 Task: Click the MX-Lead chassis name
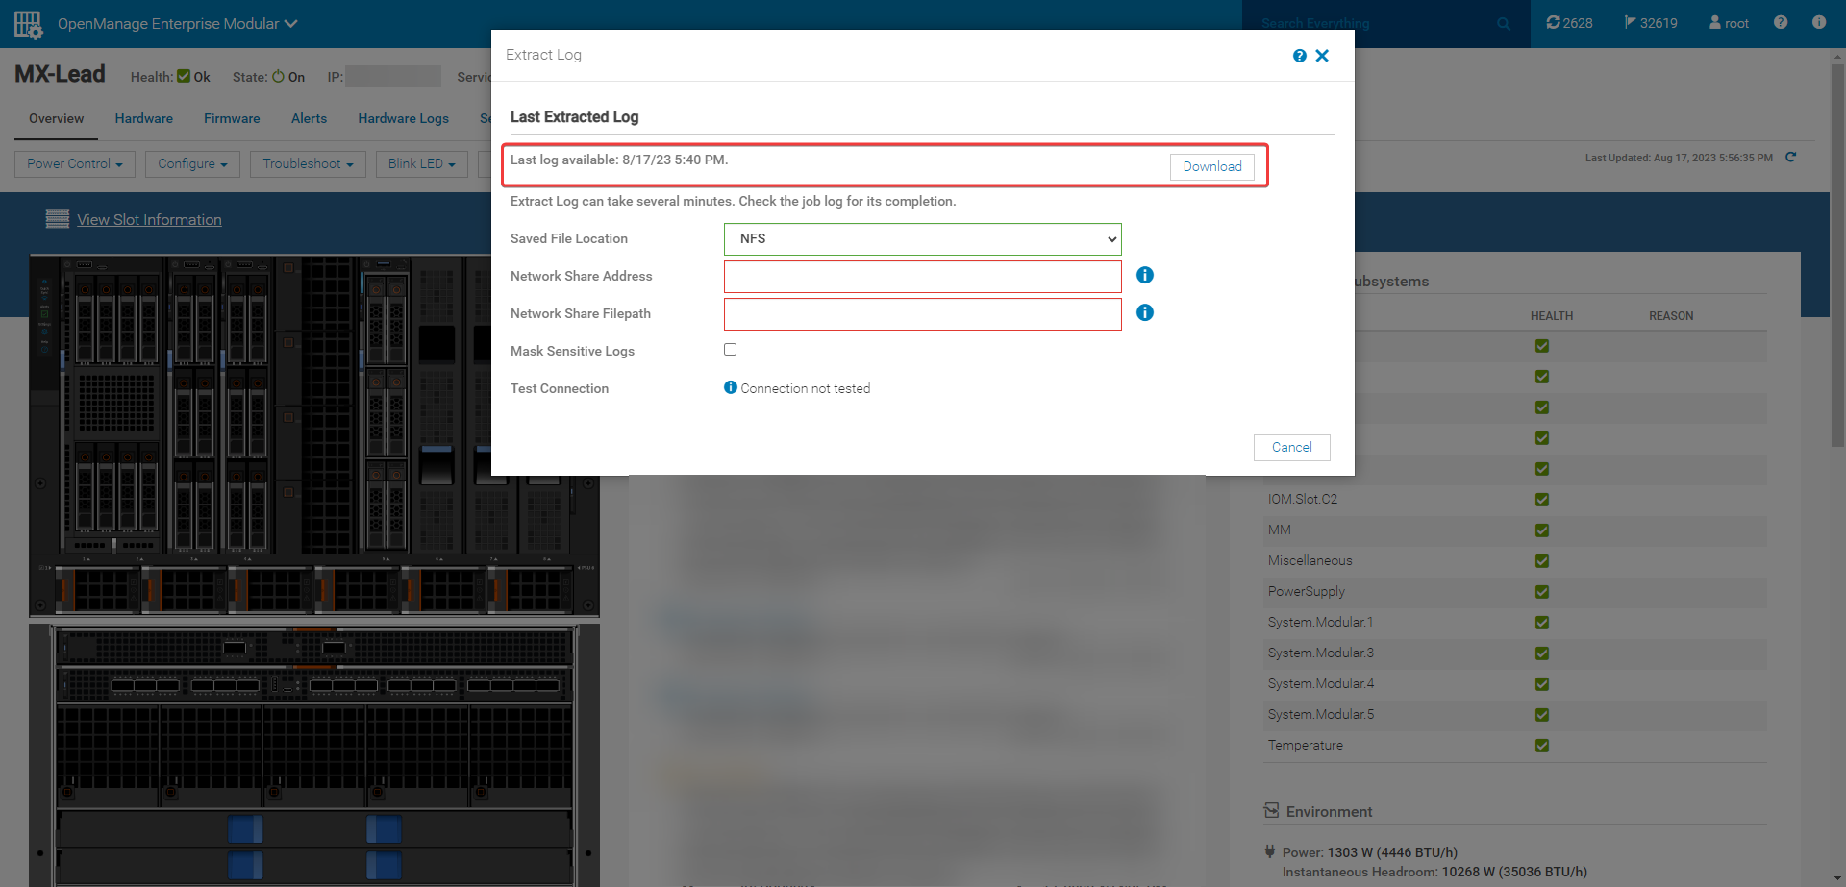point(60,74)
